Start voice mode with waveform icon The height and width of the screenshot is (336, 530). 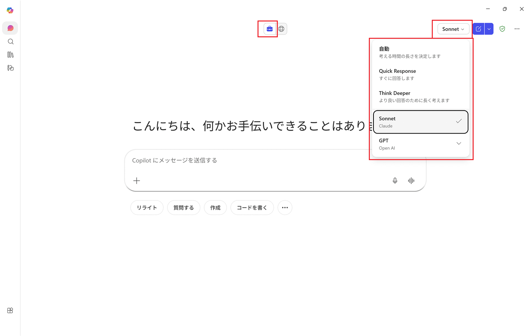click(411, 181)
